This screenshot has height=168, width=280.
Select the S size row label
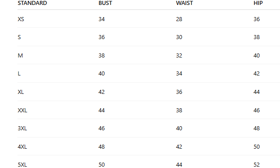(19, 37)
